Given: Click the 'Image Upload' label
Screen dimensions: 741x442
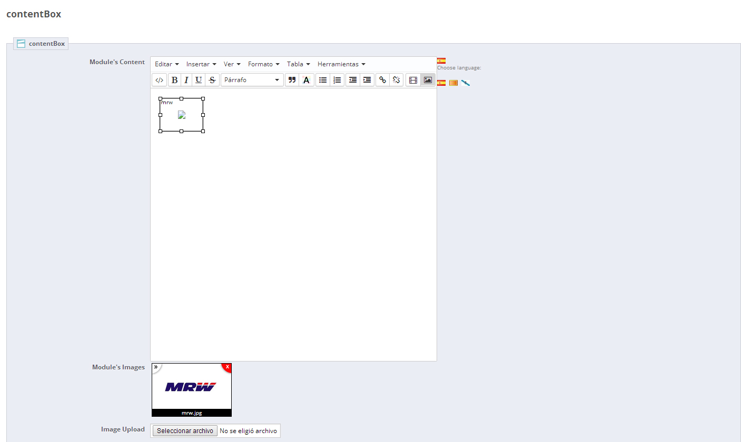Looking at the screenshot, I should (123, 429).
